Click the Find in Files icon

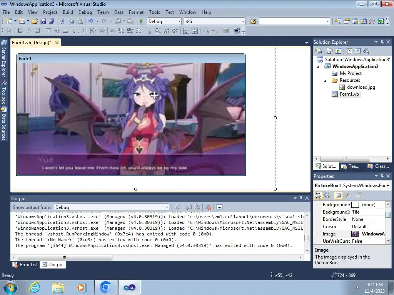253,22
